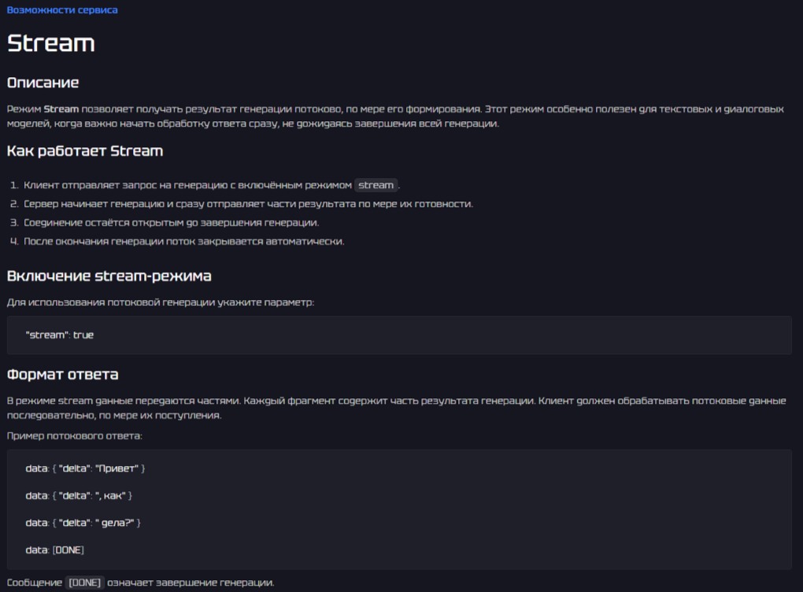803x592 pixels.
Task: Click the inline "[DONE]" code badge
Action: coord(86,583)
